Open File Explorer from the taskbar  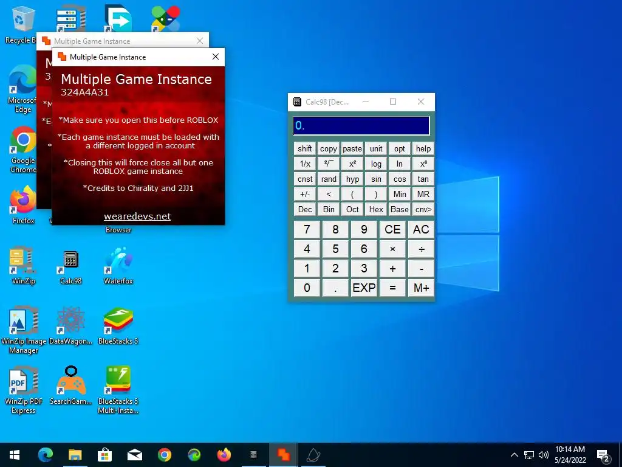pyautogui.click(x=75, y=455)
